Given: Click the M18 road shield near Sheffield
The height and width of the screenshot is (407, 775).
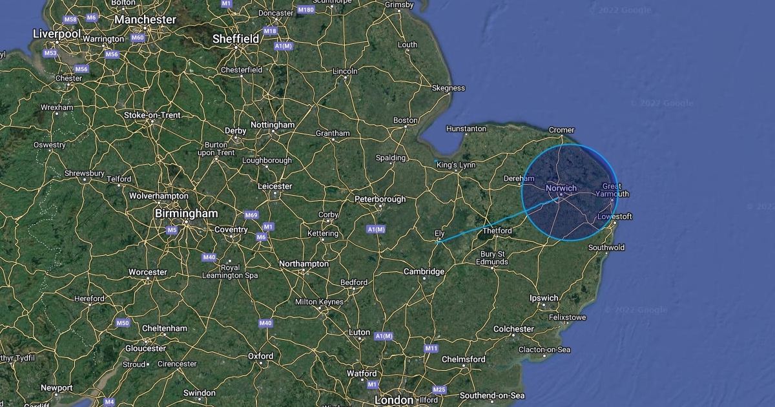Looking at the screenshot, I should (x=271, y=31).
